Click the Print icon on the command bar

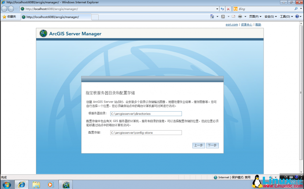[x=239, y=16]
